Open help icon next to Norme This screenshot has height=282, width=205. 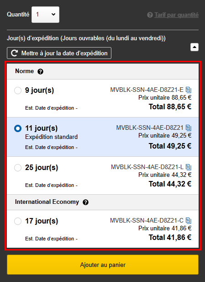pos(40,72)
